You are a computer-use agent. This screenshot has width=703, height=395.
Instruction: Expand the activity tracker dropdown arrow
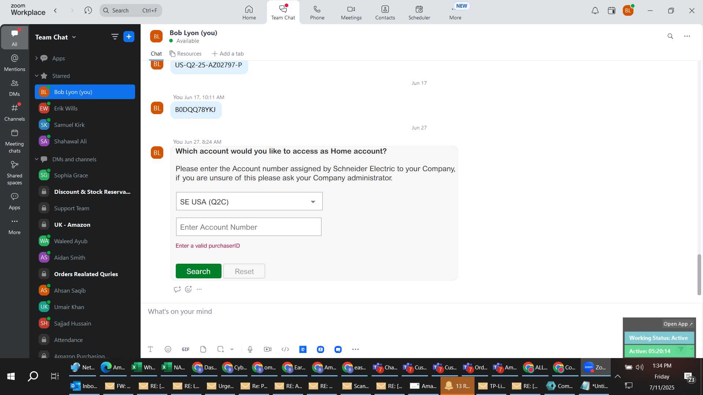pyautogui.click(x=691, y=349)
